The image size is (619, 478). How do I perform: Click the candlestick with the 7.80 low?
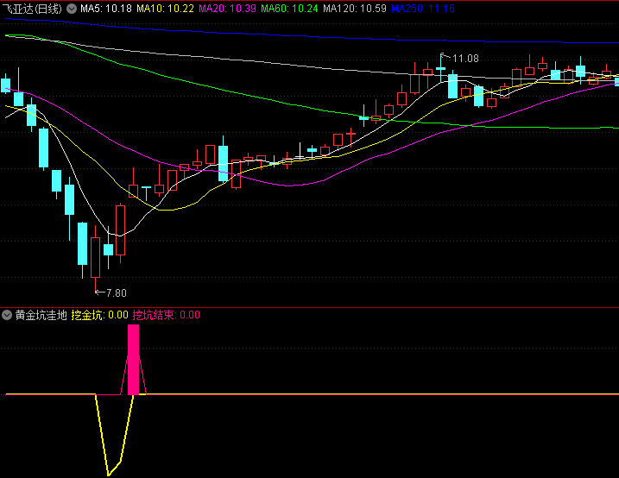96,257
